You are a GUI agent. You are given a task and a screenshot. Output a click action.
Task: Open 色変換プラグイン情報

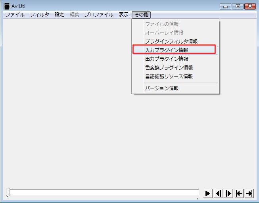coord(169,67)
